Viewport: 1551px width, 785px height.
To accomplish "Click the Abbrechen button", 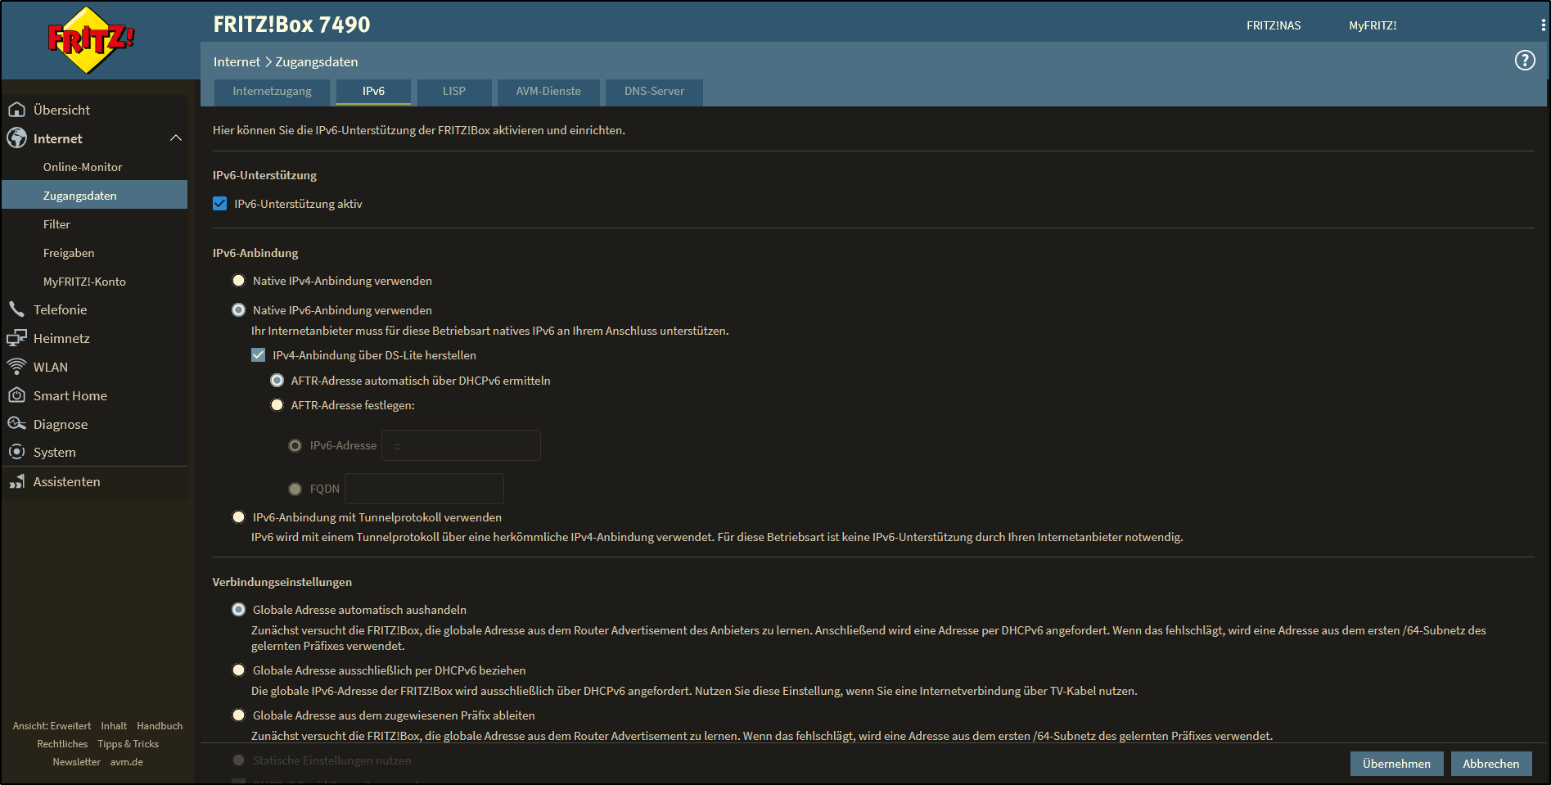I will click(x=1491, y=764).
